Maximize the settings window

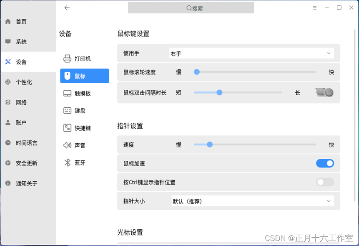tap(339, 8)
